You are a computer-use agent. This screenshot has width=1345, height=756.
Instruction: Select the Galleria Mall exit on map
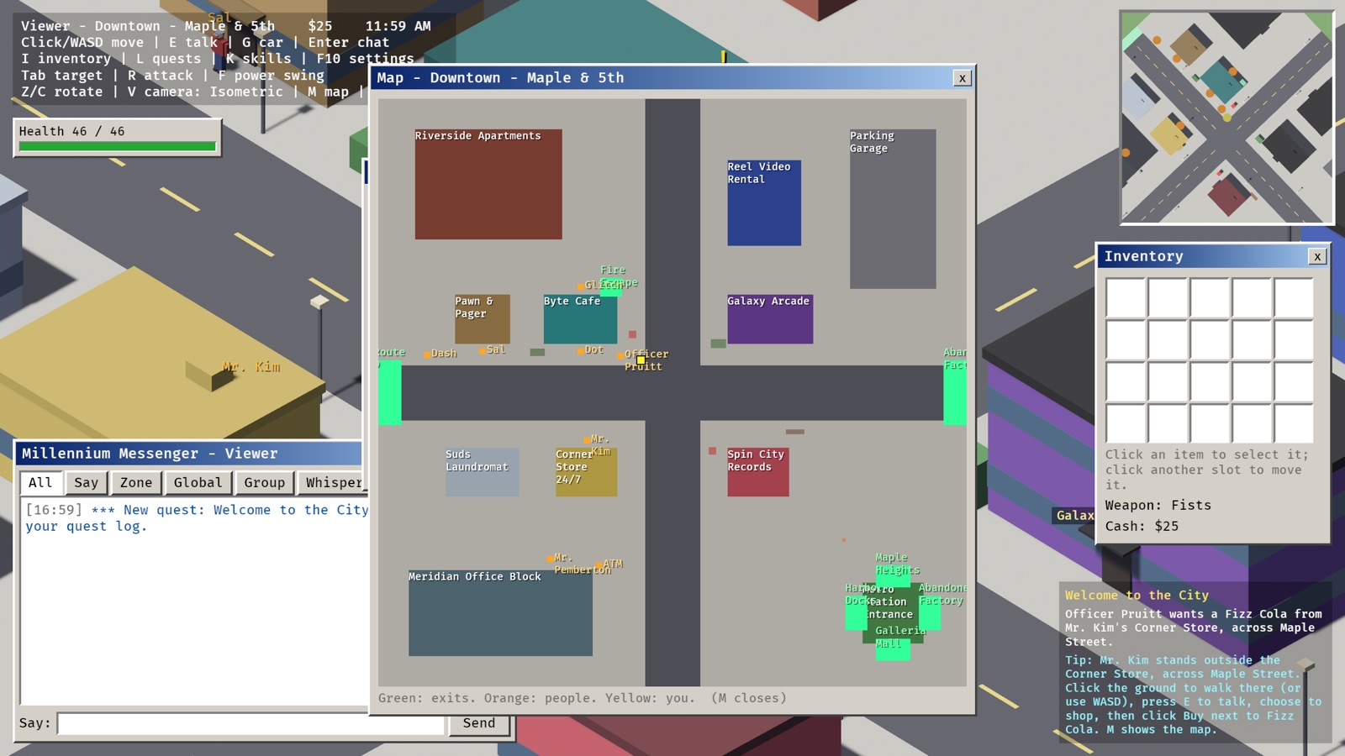(893, 648)
